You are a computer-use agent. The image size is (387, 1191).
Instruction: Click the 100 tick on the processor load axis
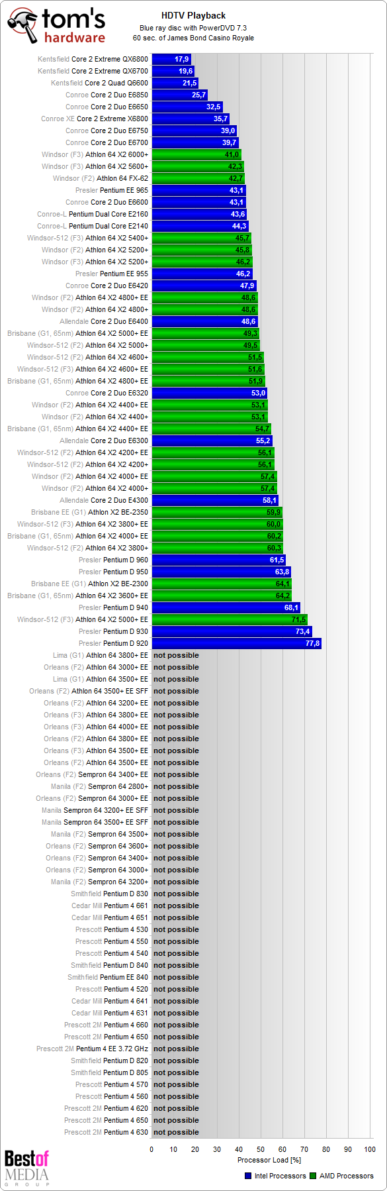[370, 1149]
